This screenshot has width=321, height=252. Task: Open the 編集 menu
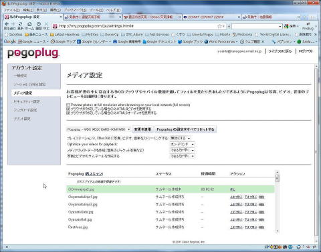click(28, 10)
